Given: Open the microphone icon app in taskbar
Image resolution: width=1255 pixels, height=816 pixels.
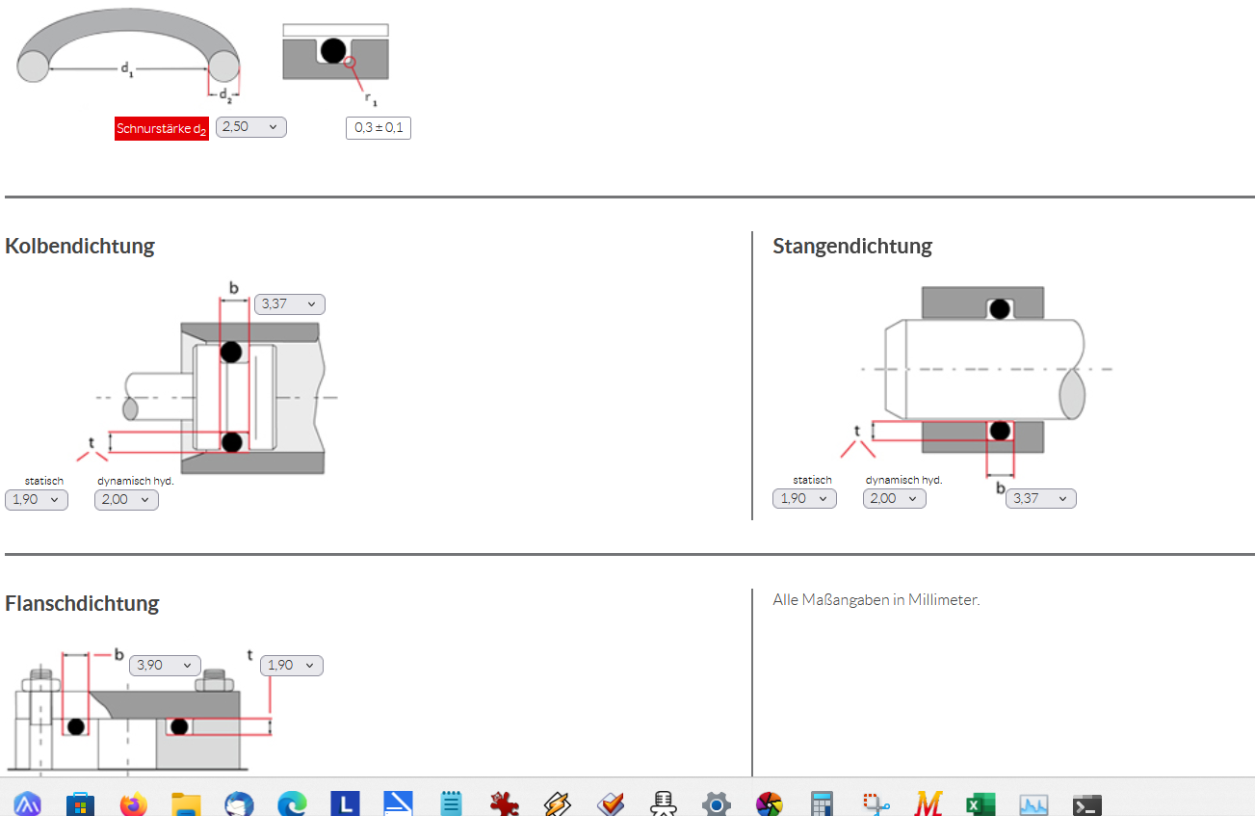Looking at the screenshot, I should tap(663, 804).
